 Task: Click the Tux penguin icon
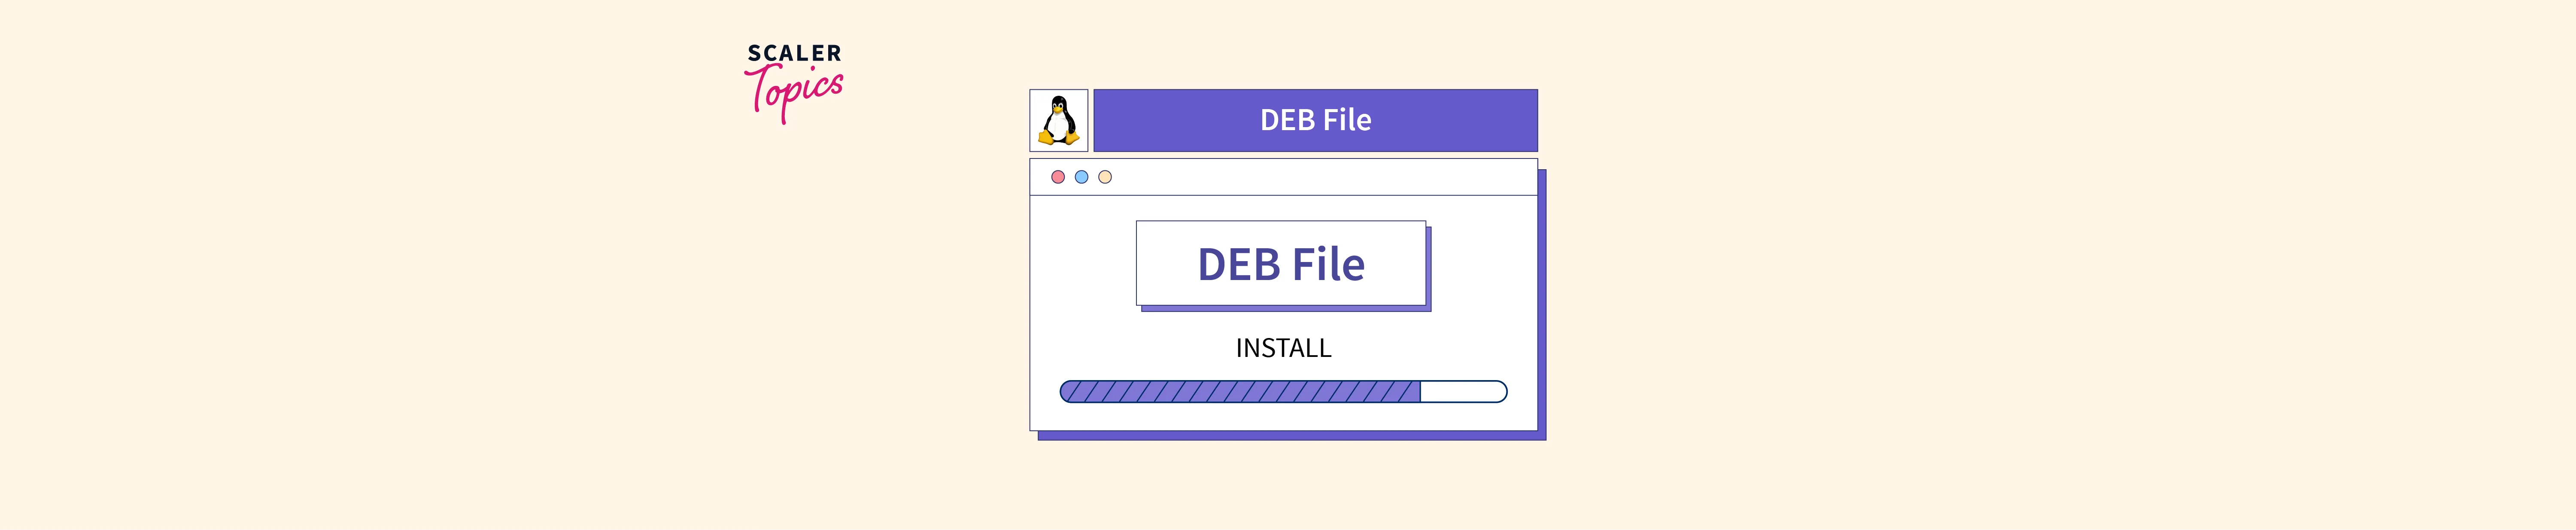coord(1058,120)
